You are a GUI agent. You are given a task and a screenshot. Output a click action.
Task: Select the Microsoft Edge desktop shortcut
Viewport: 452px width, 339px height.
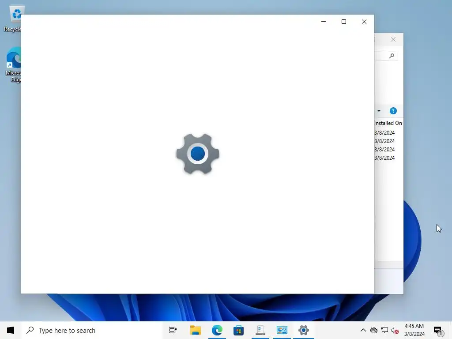click(x=13, y=65)
